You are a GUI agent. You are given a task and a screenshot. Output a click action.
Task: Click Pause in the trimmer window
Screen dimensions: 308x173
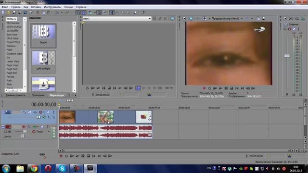point(104,88)
